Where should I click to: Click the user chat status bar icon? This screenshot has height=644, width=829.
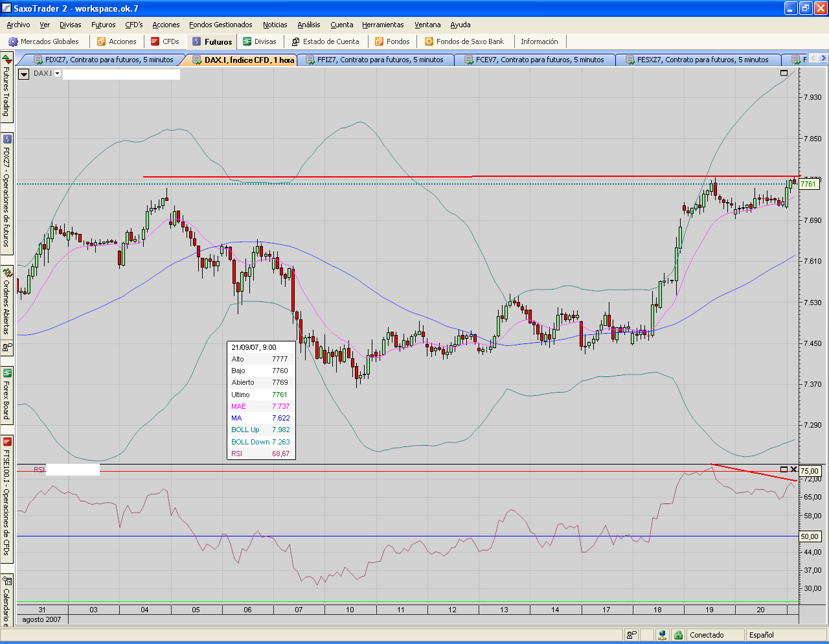tap(631, 635)
